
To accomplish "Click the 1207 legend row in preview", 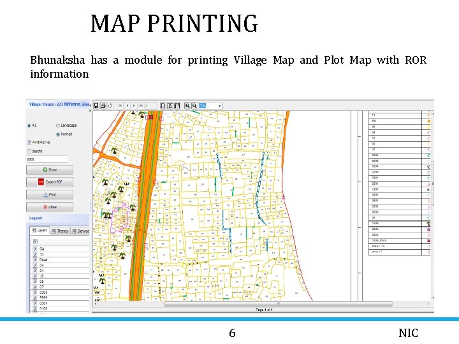I will click(x=400, y=190).
